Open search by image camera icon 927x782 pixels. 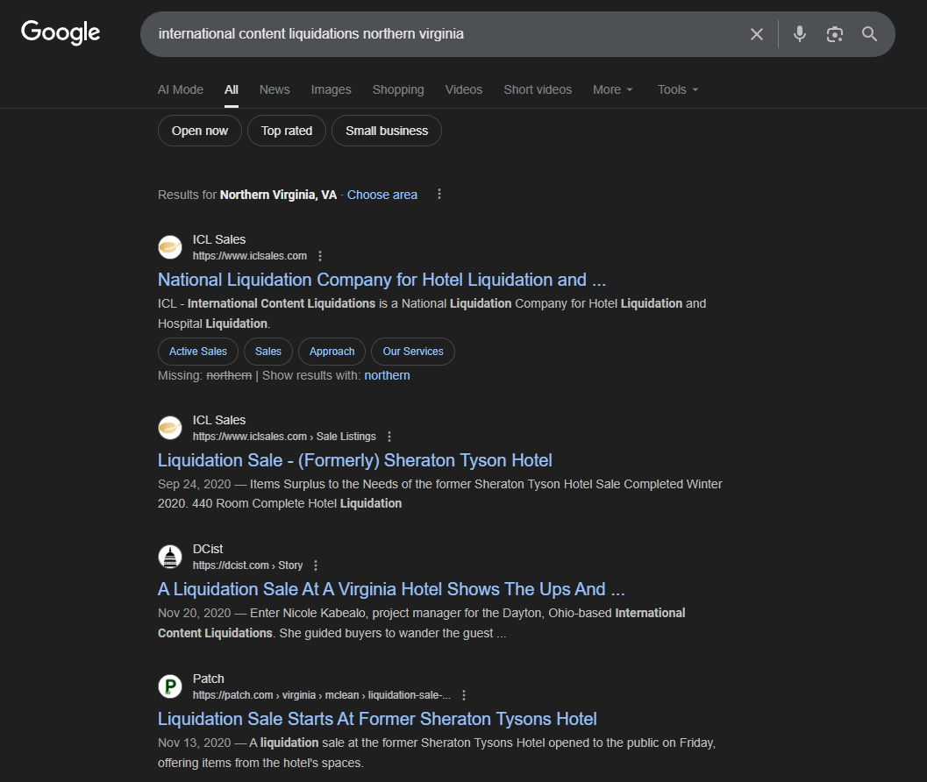[834, 34]
